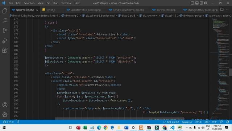Show errors and warnings in status bar
Viewport: 232px width, 131px height.
[8, 122]
